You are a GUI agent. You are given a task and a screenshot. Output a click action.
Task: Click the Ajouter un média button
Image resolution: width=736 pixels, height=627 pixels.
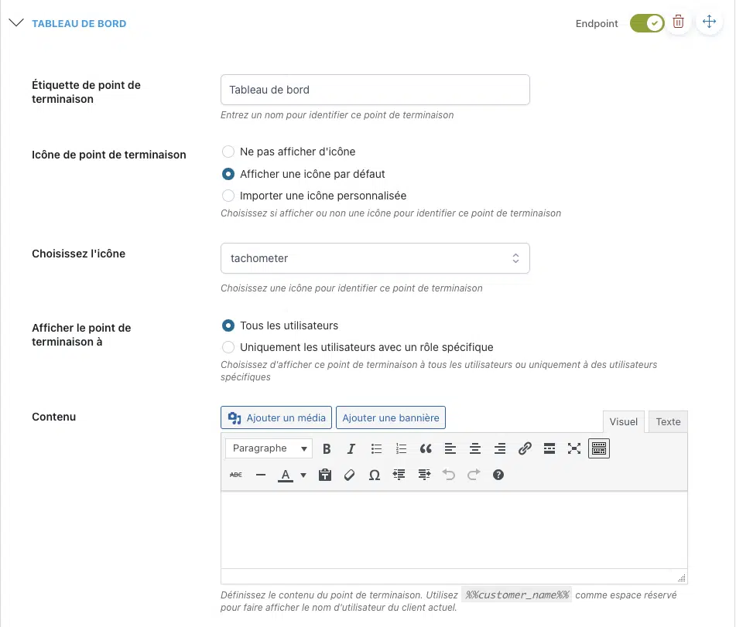276,417
